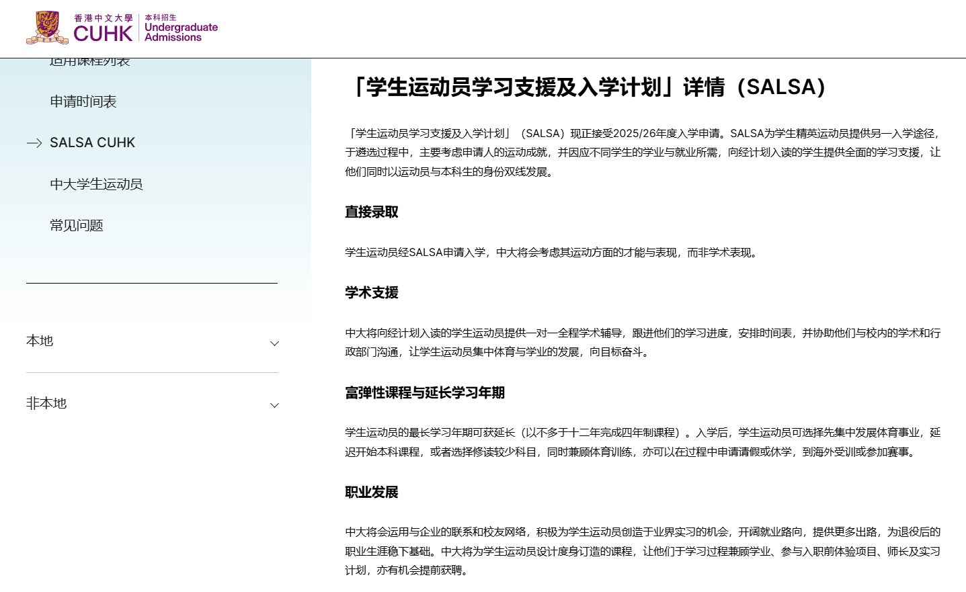The height and width of the screenshot is (592, 966).
Task: Click chevron next to 本地
Action: click(274, 343)
